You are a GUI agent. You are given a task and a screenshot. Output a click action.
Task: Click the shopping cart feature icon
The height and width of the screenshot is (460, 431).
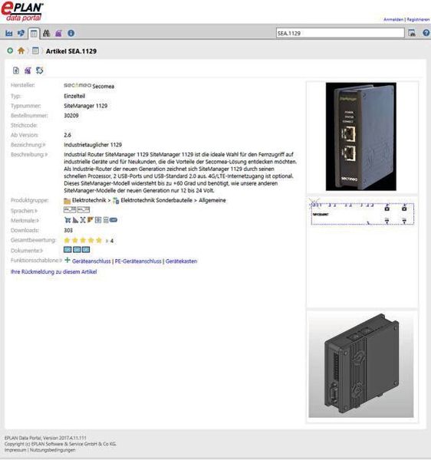coord(67,220)
